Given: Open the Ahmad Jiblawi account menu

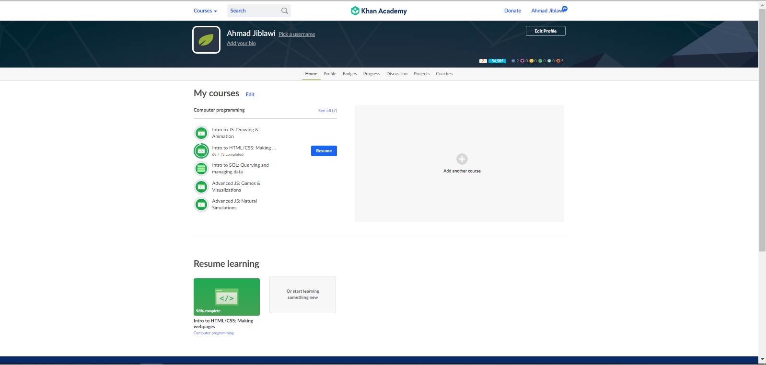Looking at the screenshot, I should (547, 11).
